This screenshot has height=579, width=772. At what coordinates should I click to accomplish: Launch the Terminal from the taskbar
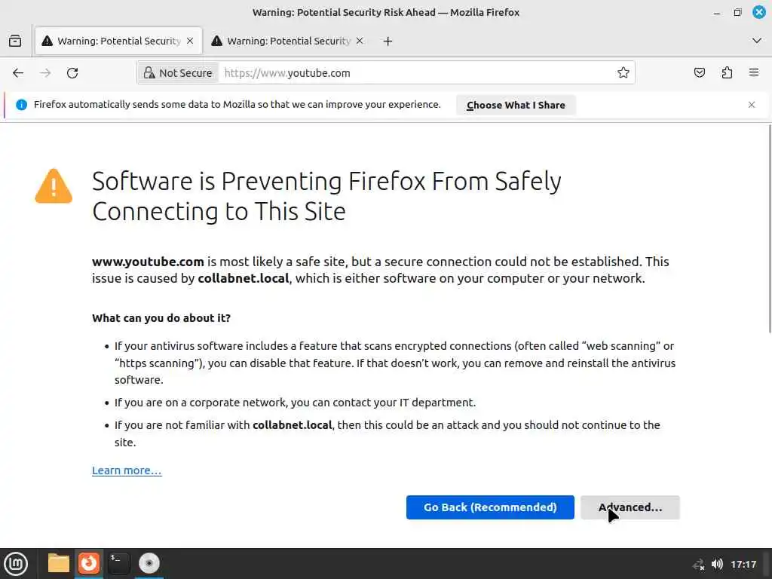pos(118,563)
